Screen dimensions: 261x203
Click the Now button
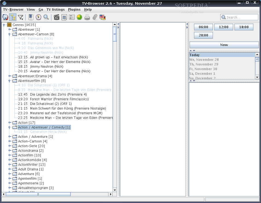tap(224, 45)
